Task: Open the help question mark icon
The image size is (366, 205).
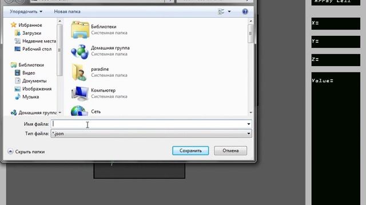Action: coord(245,11)
